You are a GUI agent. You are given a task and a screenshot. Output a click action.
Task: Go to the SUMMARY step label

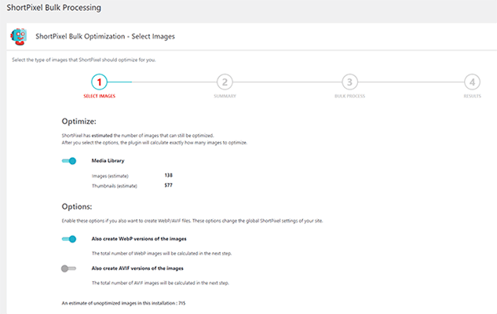tap(224, 97)
